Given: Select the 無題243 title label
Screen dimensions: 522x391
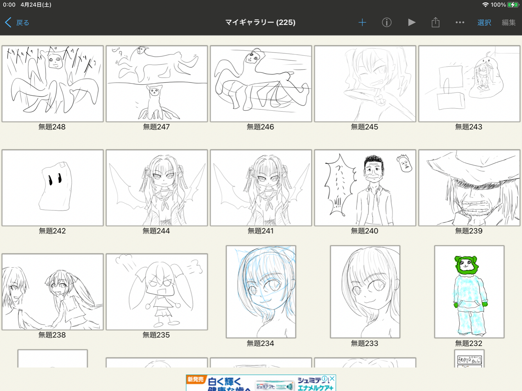Looking at the screenshot, I should click(x=469, y=127).
